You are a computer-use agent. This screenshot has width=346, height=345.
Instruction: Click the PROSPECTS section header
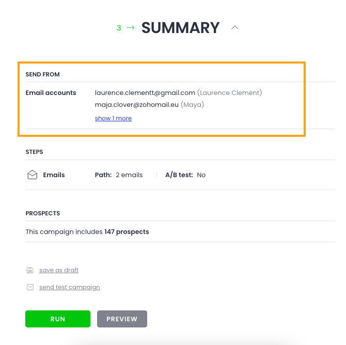point(43,213)
